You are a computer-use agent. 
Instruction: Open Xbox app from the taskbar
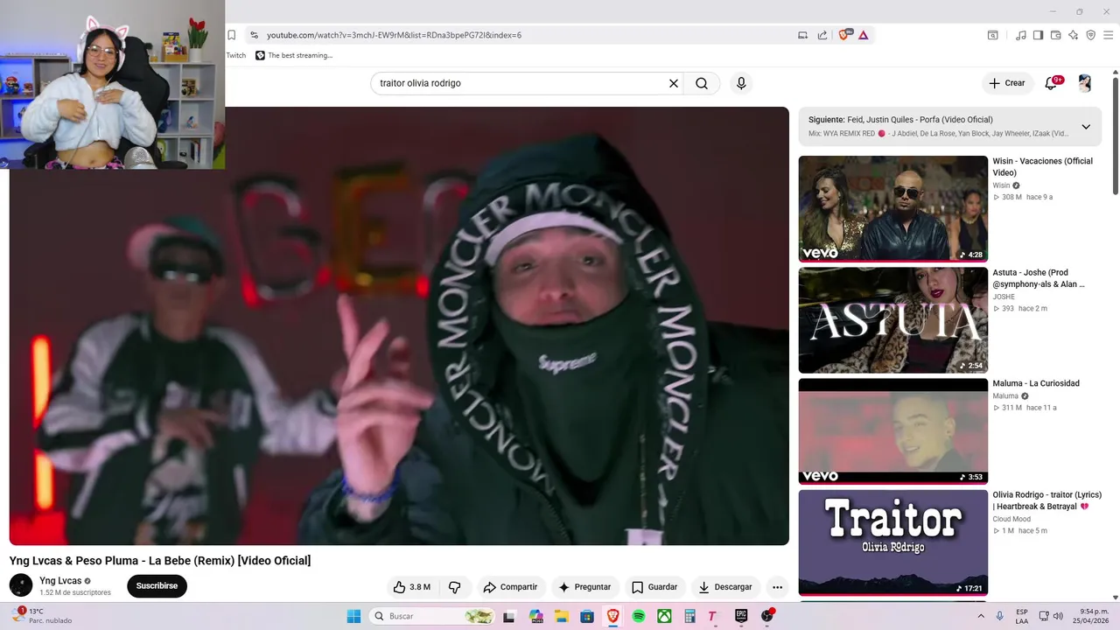click(664, 616)
